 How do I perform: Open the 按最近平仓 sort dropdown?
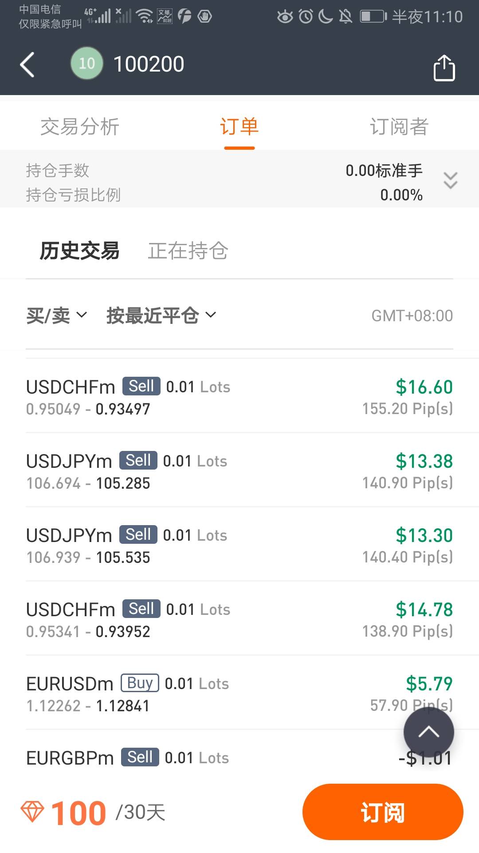click(x=161, y=315)
